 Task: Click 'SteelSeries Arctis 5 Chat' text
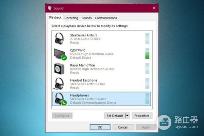[87, 84]
